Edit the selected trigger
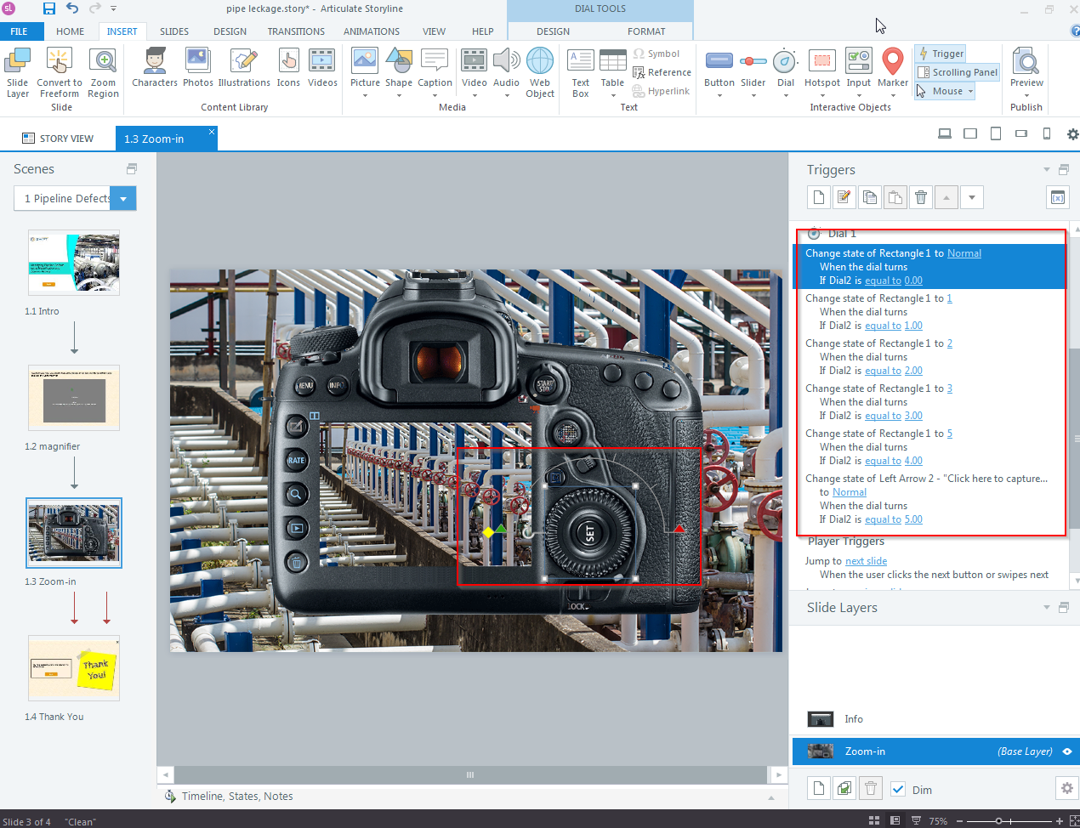 (x=844, y=197)
